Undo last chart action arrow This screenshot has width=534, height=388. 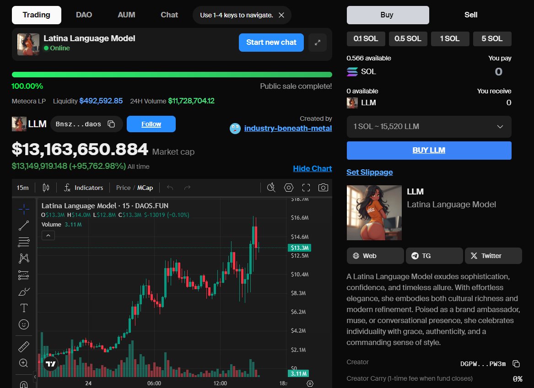click(170, 188)
